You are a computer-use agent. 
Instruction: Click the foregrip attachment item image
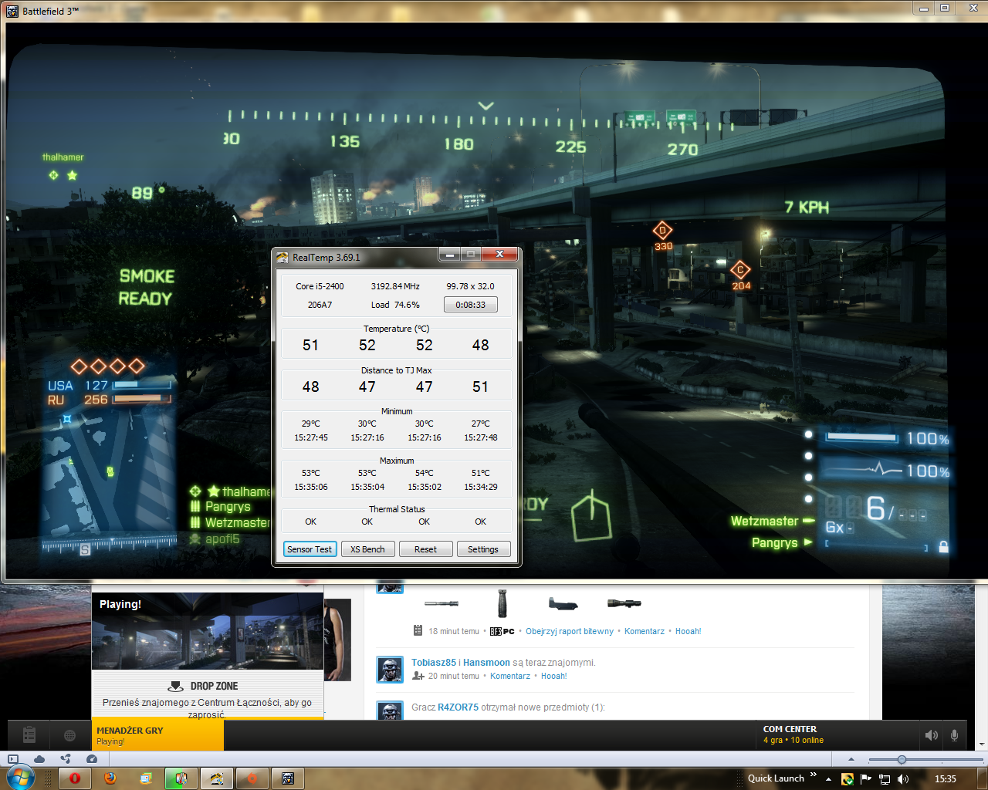502,603
